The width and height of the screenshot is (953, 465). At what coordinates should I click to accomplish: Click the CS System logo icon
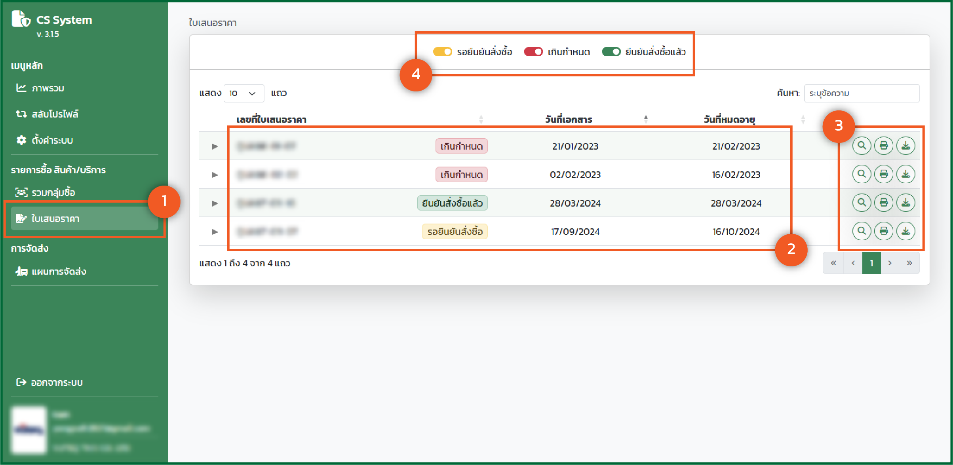click(x=21, y=19)
